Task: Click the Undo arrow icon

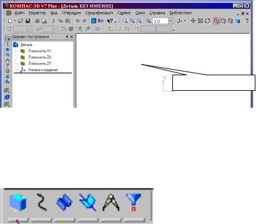Action: [x=77, y=21]
